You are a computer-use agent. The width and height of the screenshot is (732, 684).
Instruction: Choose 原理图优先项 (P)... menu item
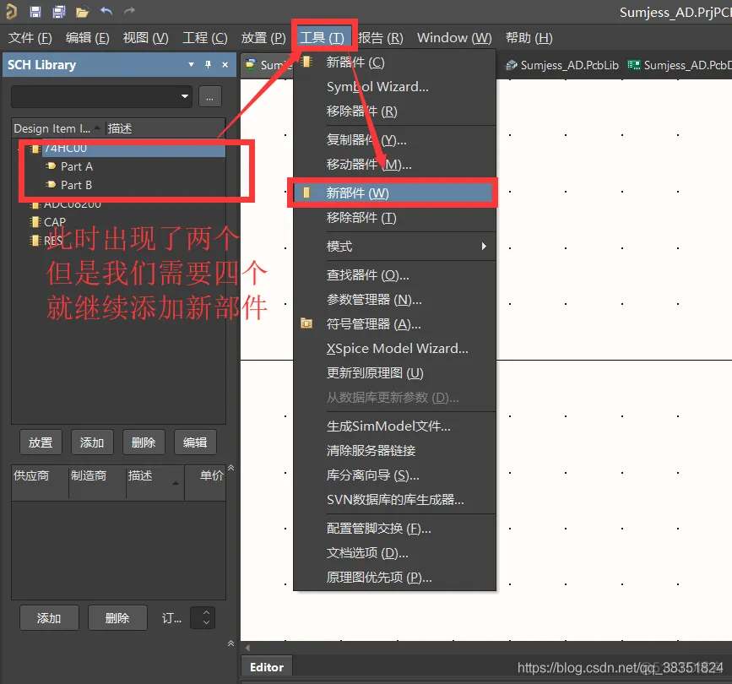click(x=394, y=578)
